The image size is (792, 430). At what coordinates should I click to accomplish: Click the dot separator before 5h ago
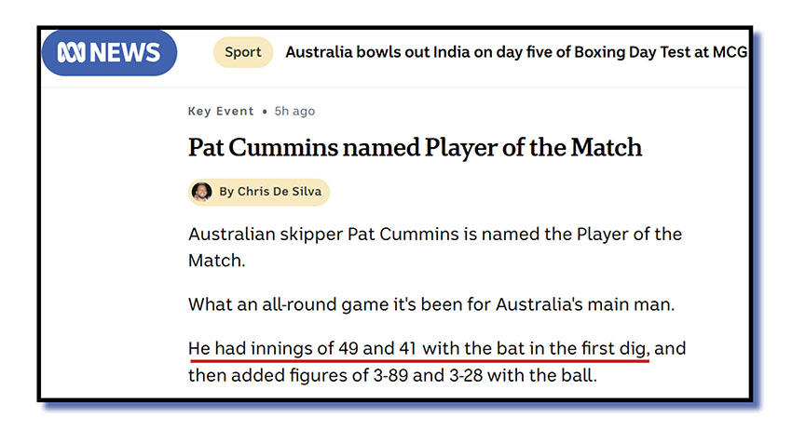(265, 111)
